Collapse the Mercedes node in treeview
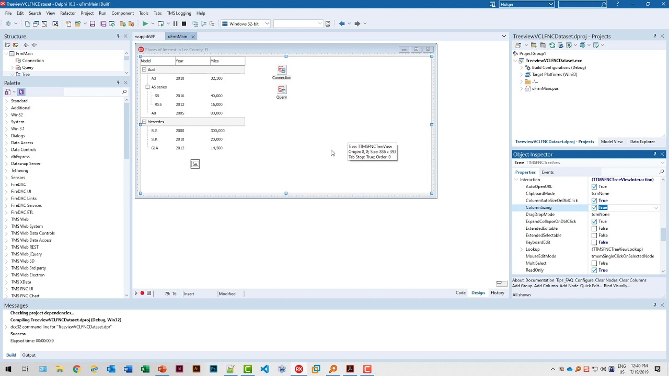 tap(144, 122)
